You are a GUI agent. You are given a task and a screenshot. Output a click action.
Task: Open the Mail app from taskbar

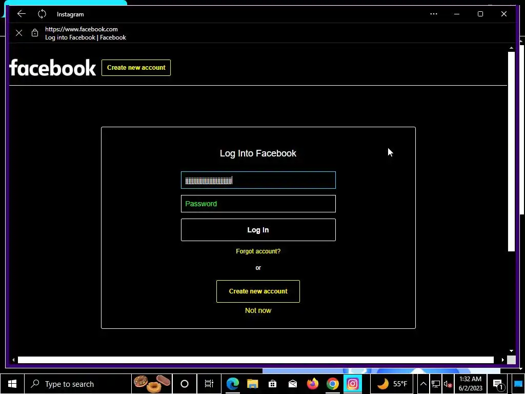(x=293, y=384)
